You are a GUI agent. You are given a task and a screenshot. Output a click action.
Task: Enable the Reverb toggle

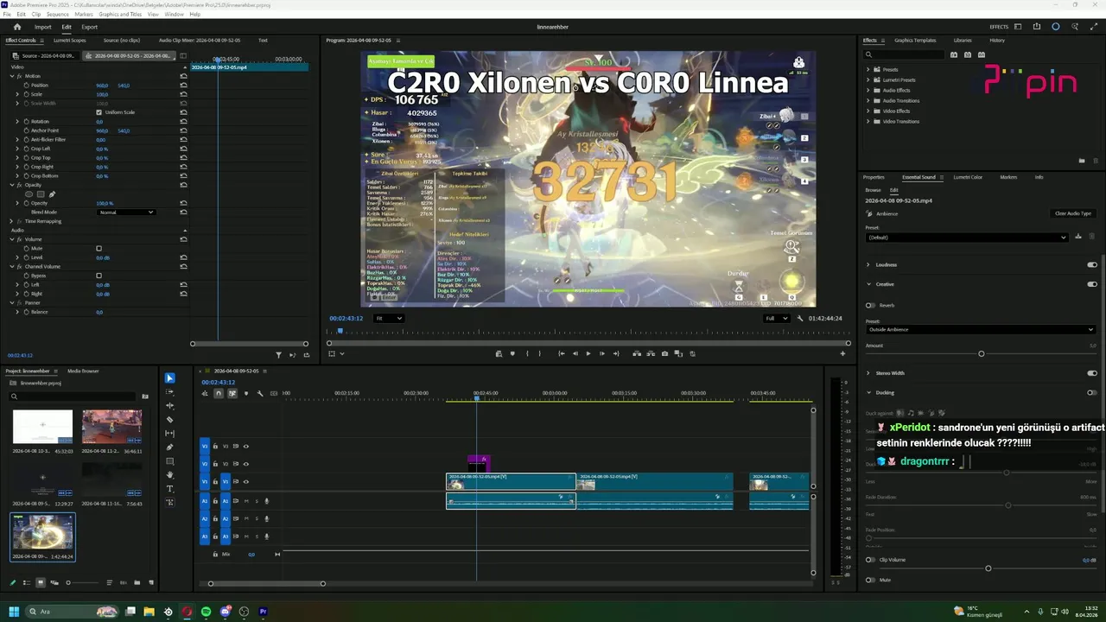(x=870, y=305)
